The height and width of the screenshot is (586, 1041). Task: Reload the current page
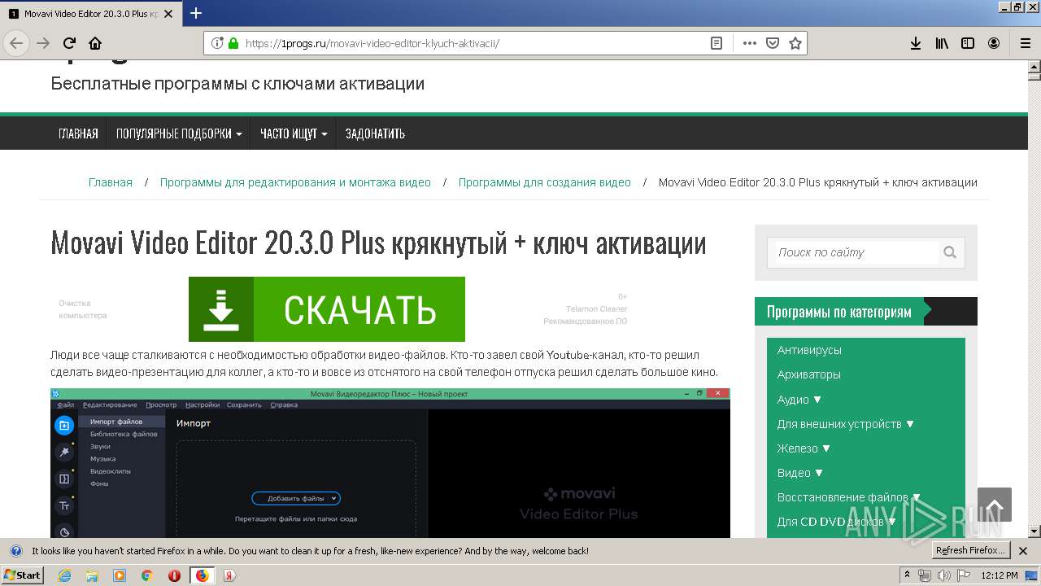pos(69,43)
